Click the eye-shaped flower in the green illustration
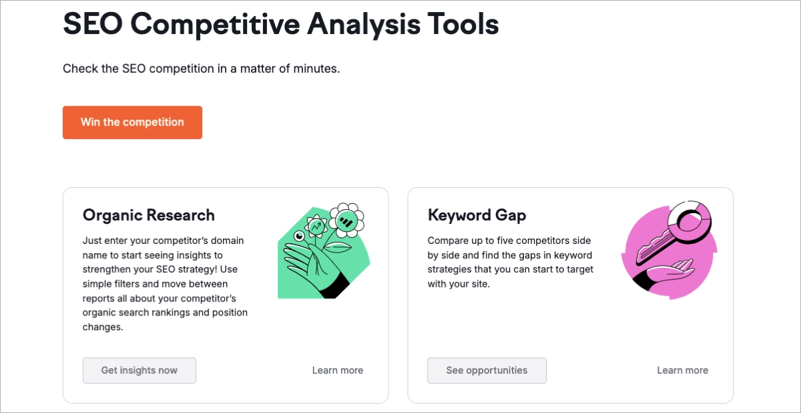Screen dimensions: 801x413 pyautogui.click(x=298, y=235)
